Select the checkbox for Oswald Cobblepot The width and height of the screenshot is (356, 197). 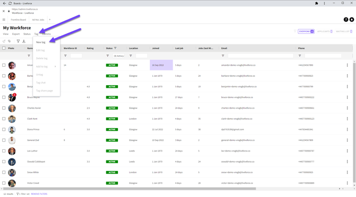(x=4, y=162)
